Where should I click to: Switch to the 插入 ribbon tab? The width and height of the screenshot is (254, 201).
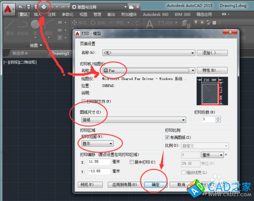38,15
